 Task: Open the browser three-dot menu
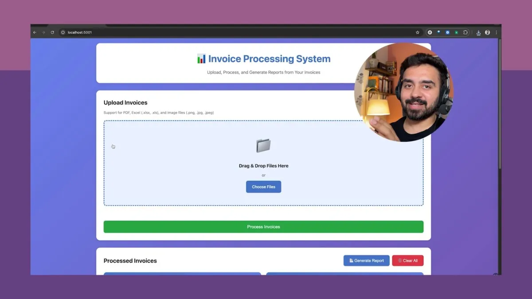(496, 32)
